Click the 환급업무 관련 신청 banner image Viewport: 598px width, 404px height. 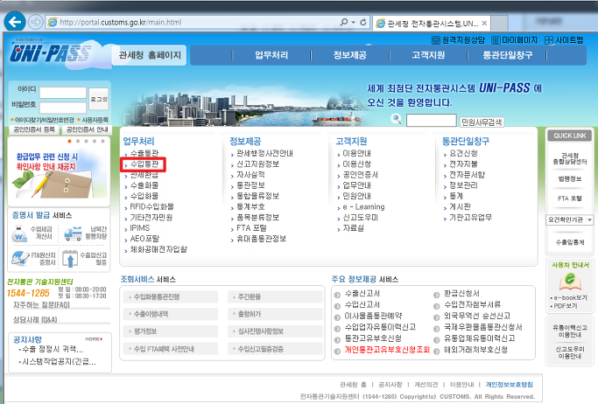click(x=59, y=172)
